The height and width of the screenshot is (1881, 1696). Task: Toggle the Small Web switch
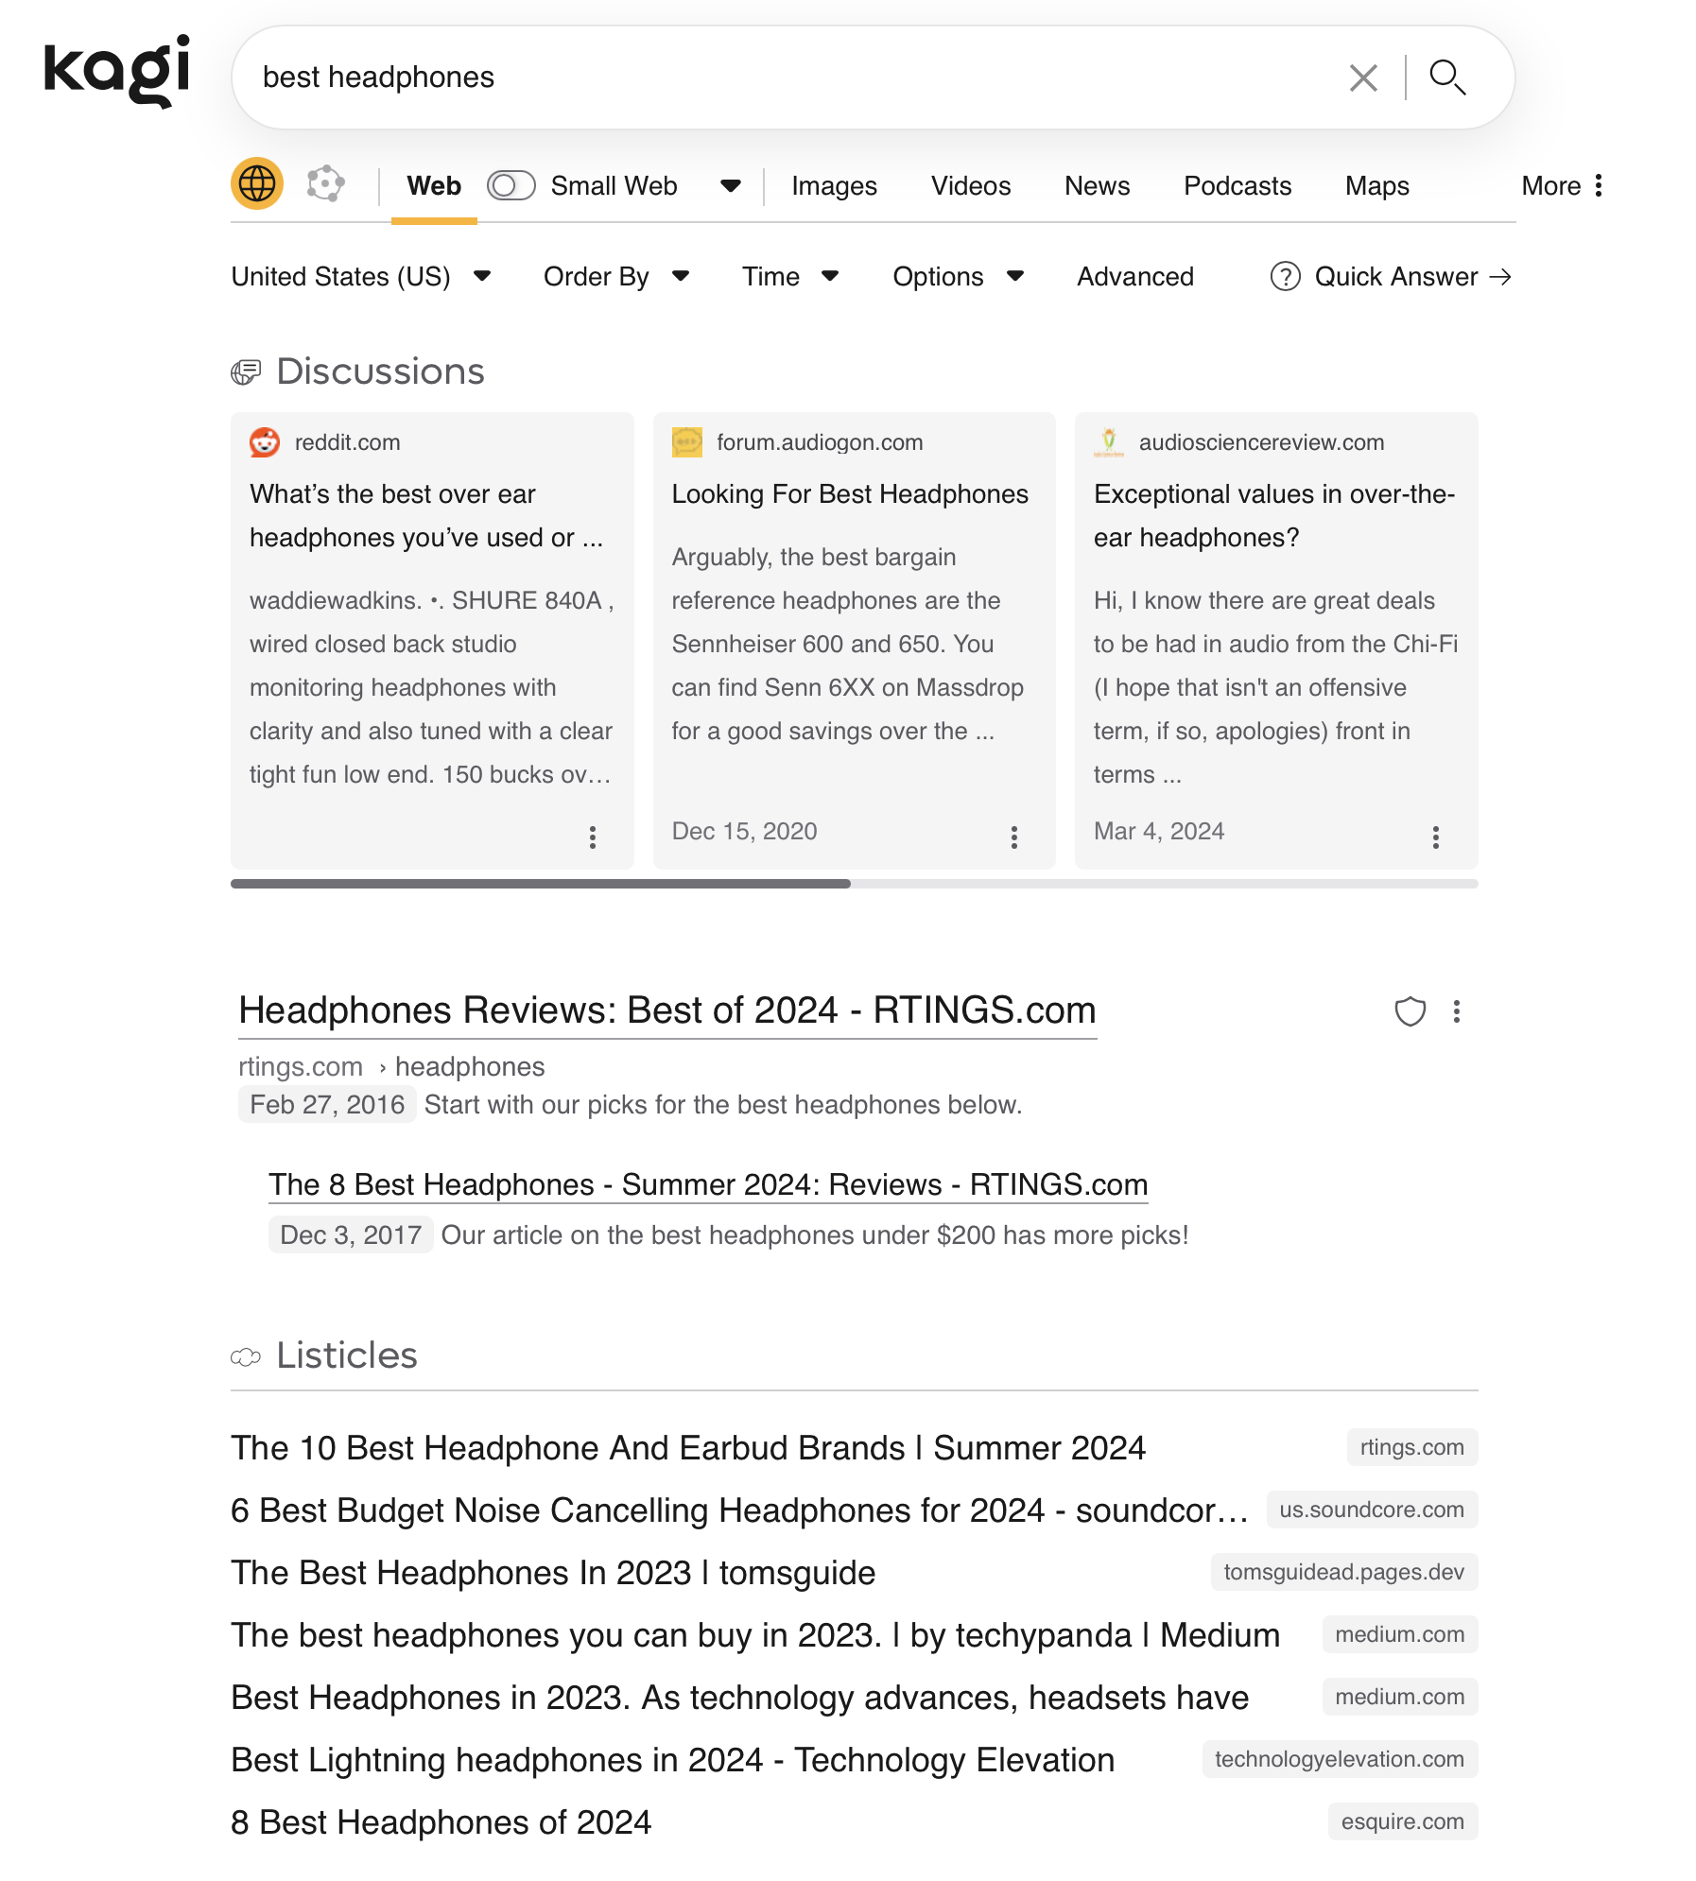[511, 185]
